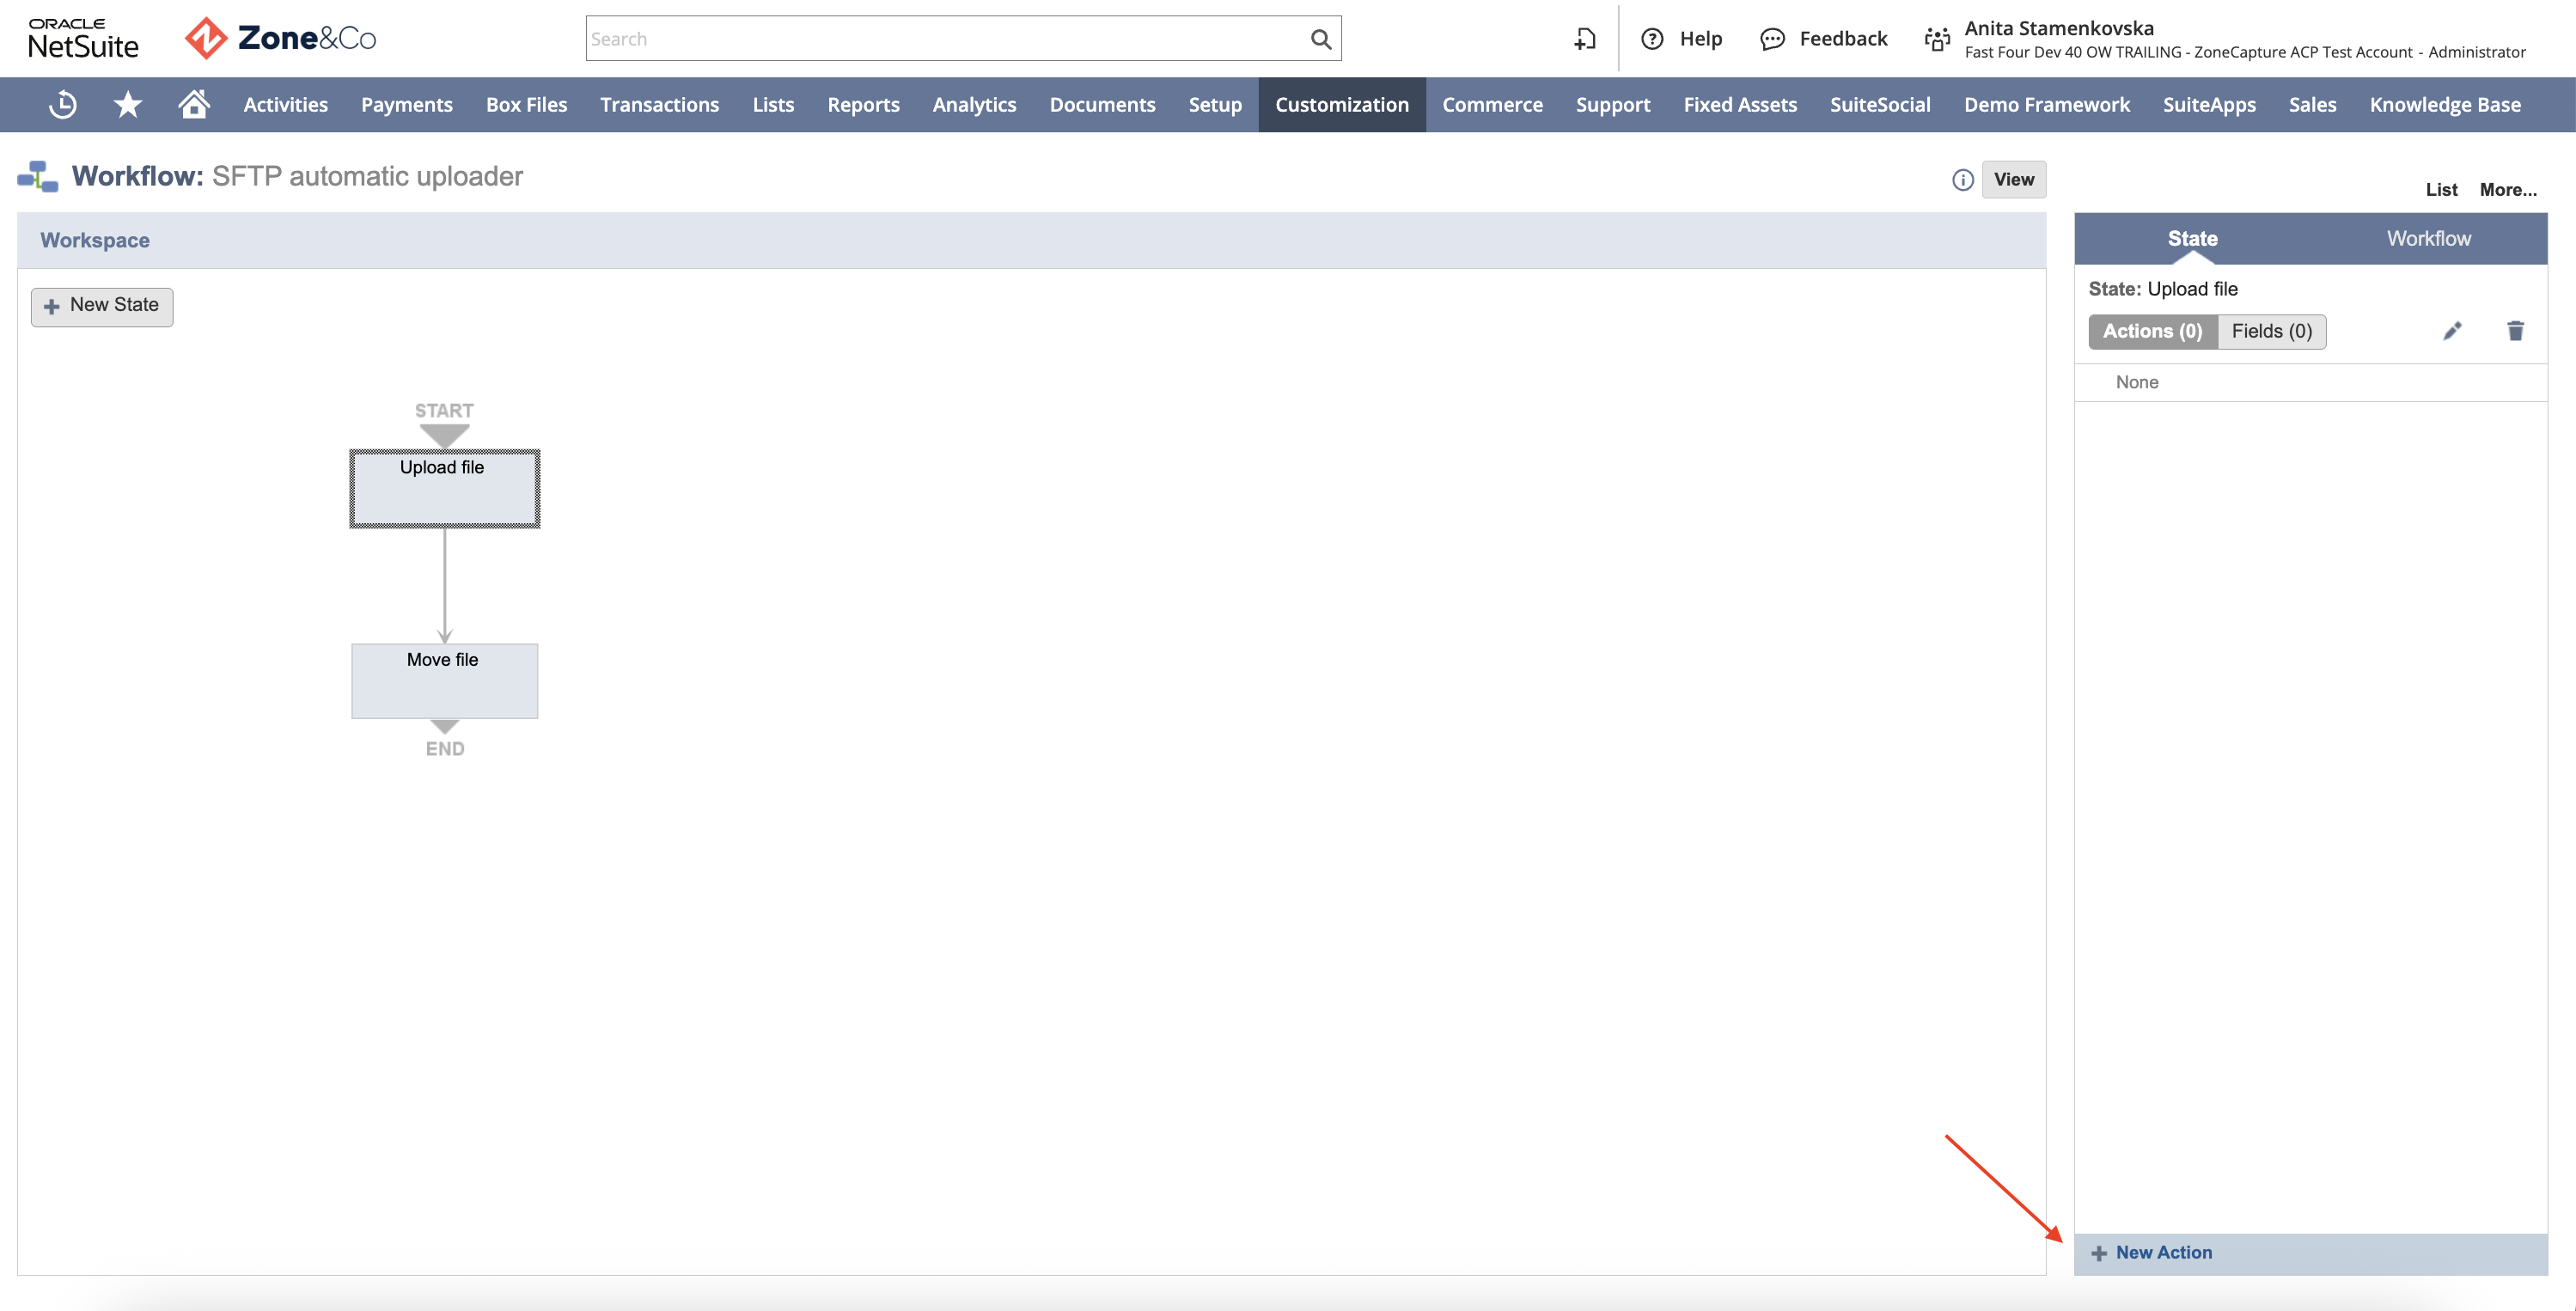The width and height of the screenshot is (2576, 1311).
Task: Open the Customization menu
Action: click(x=1341, y=104)
